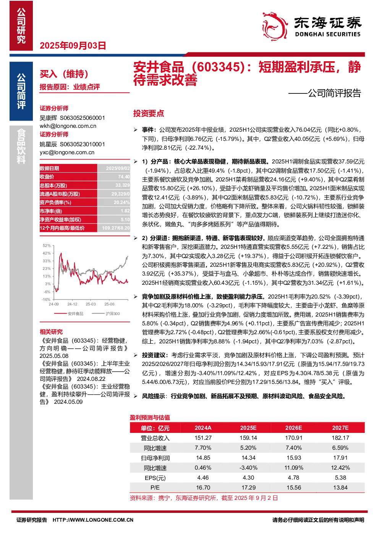Open related report dated 2025.05.08
The height and width of the screenshot is (537, 379).
(x=84, y=348)
